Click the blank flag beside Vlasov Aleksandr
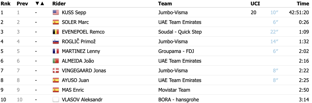This screenshot has height=103, width=312. point(56,99)
